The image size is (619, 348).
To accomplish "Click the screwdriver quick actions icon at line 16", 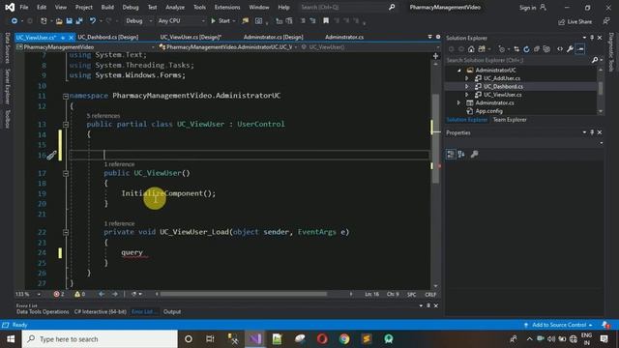I will tap(51, 155).
